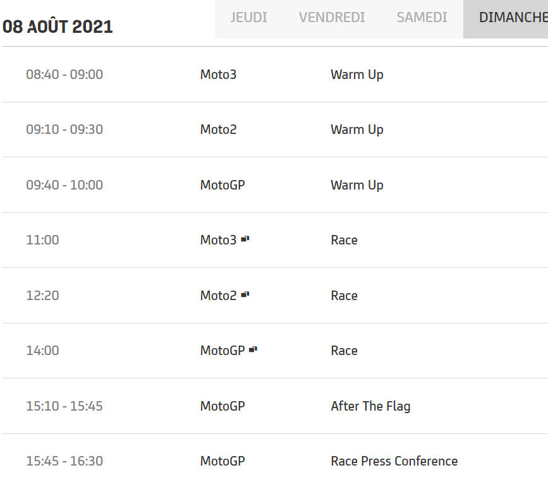Click the 08 AOÛT 2021 date heading

tap(58, 27)
